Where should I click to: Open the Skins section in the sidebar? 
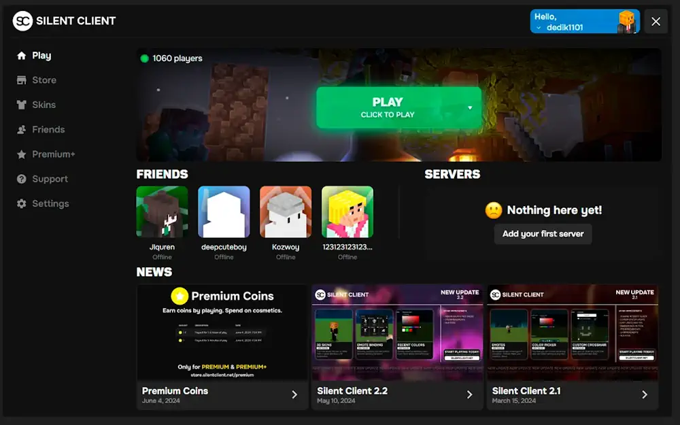click(44, 105)
